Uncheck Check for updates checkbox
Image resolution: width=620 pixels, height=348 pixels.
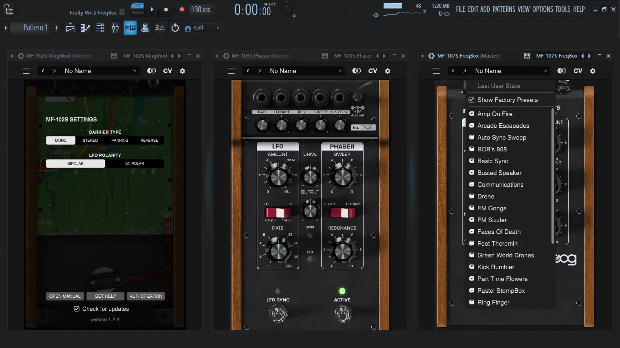click(77, 309)
